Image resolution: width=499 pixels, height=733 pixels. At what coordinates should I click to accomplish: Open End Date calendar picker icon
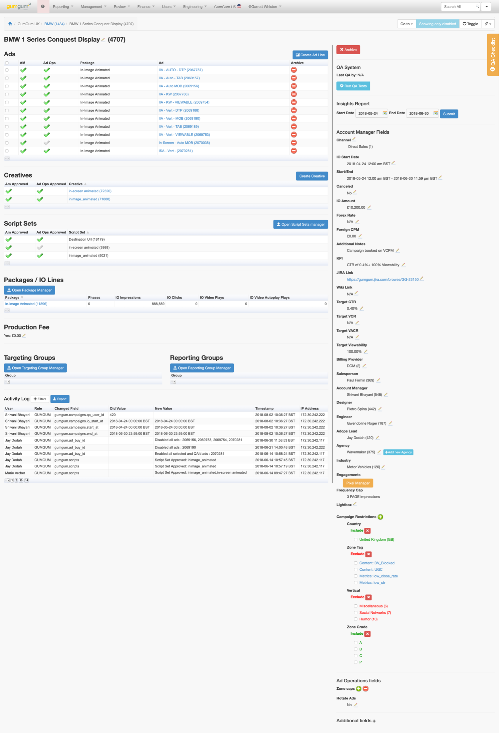(x=435, y=113)
